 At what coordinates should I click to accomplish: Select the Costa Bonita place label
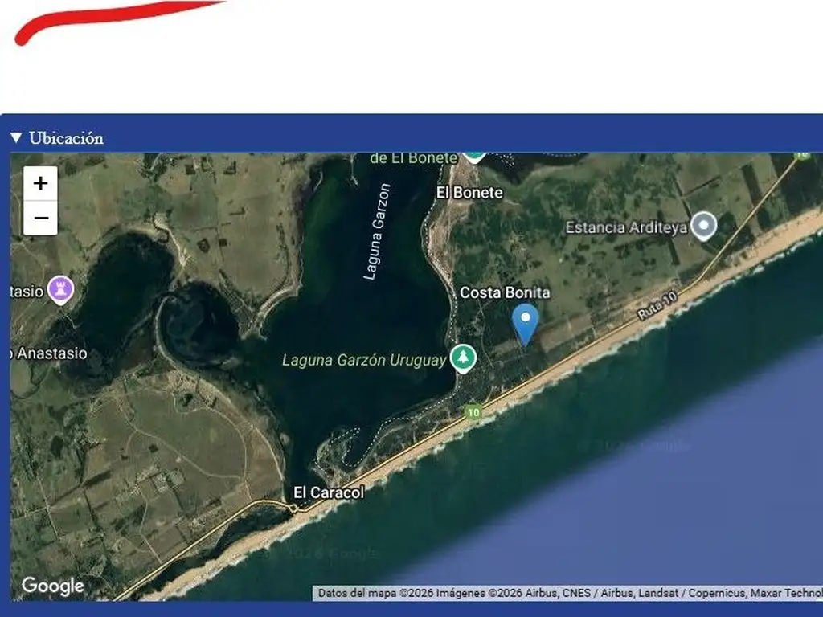coord(505,293)
